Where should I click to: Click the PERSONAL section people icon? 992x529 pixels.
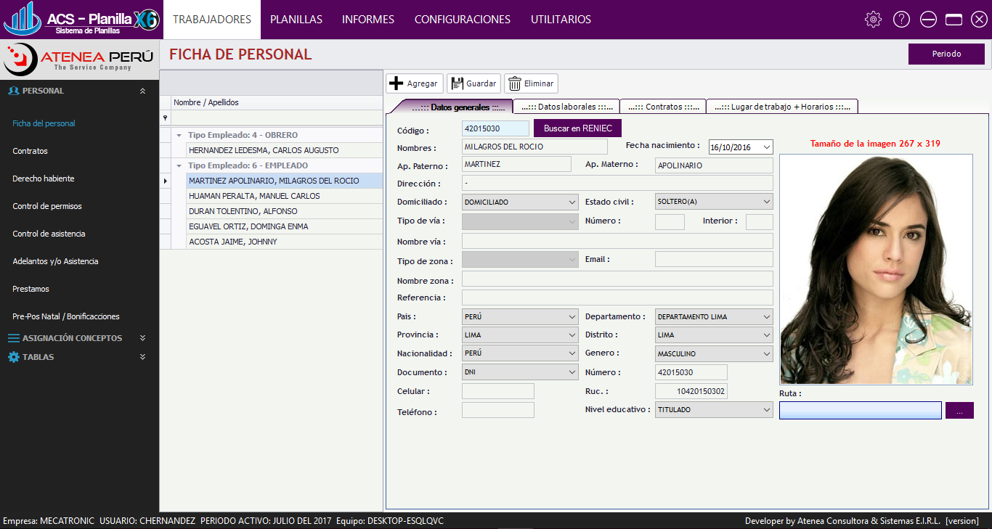pyautogui.click(x=14, y=91)
